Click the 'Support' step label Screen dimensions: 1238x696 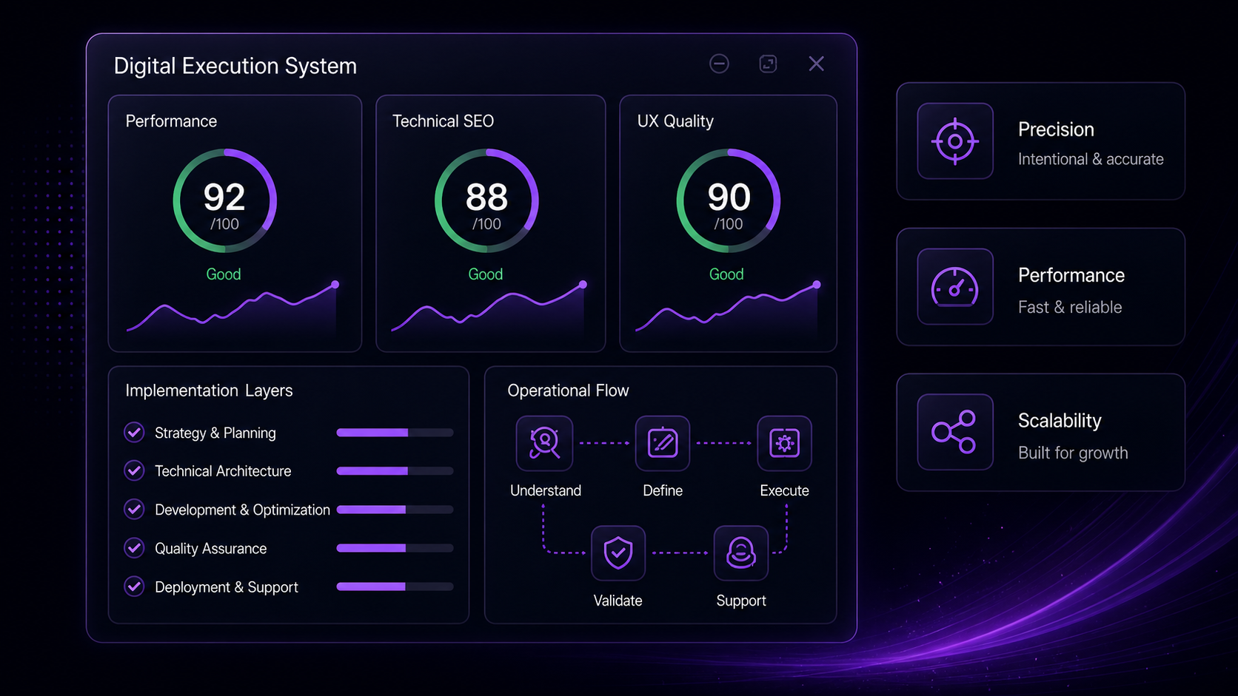(741, 601)
